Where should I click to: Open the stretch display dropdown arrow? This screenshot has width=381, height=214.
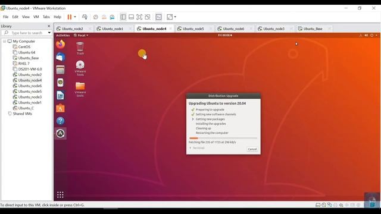point(175,17)
